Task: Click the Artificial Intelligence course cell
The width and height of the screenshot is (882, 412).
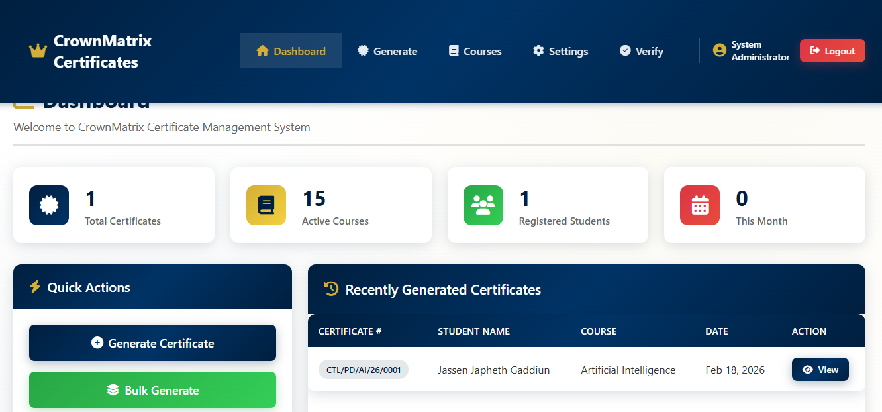Action: point(628,370)
